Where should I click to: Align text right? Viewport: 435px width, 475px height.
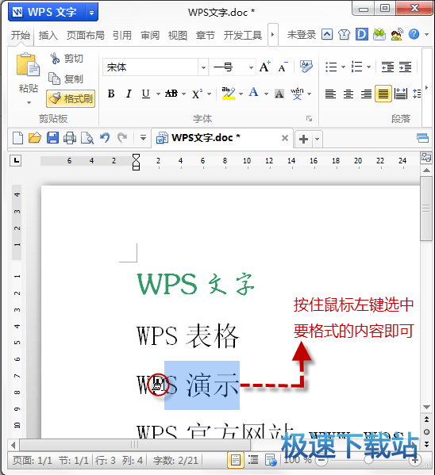click(366, 94)
